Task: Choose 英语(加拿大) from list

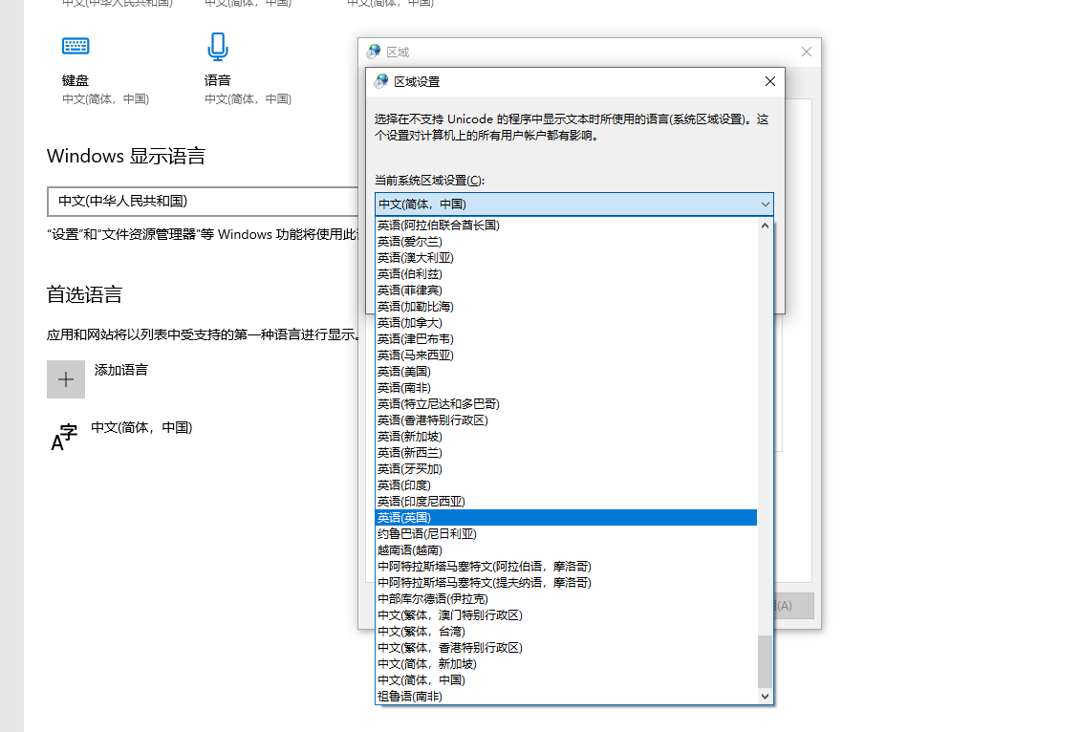Action: click(x=566, y=323)
